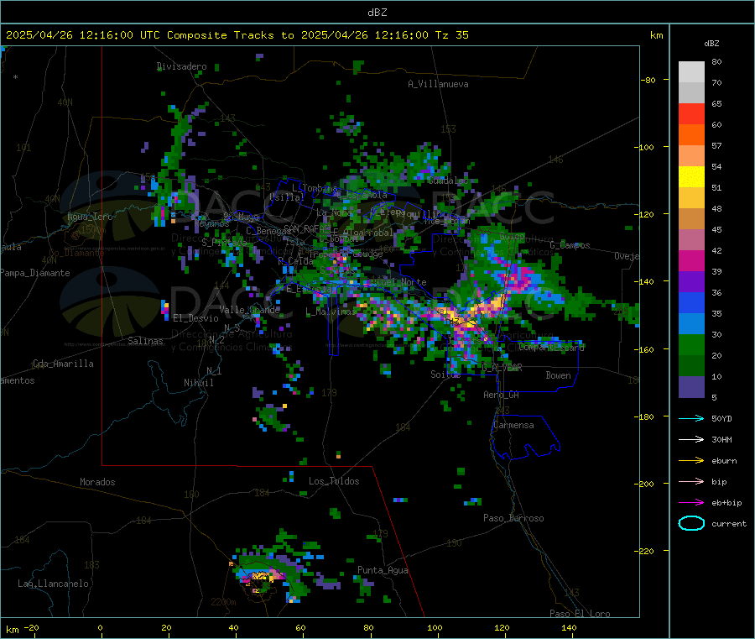
Task: Click the Paso_El_Loro map label
Action: pos(580,614)
